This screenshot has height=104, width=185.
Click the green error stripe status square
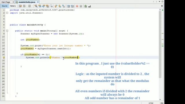[x=162, y=10]
